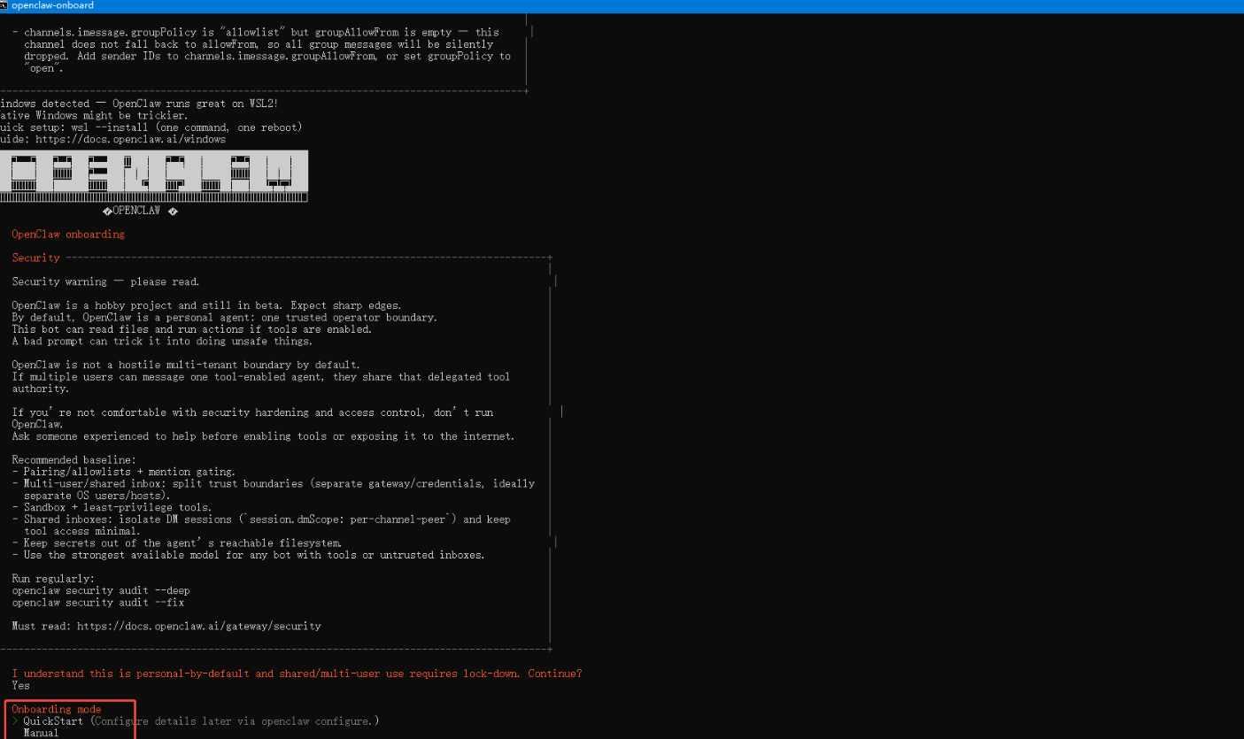This screenshot has width=1244, height=739.
Task: Click the openclaw-onboard window title text
Action: (x=52, y=5)
